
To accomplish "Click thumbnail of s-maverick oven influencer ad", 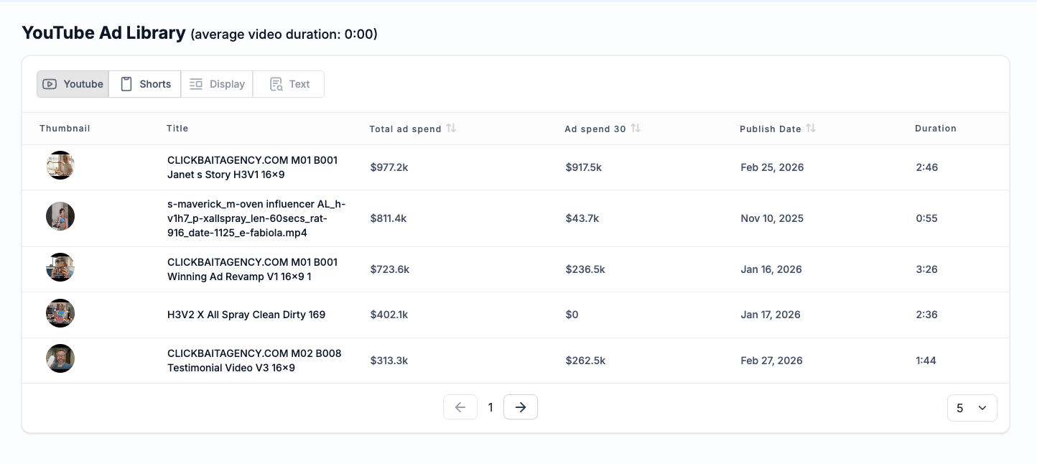I will tap(60, 216).
